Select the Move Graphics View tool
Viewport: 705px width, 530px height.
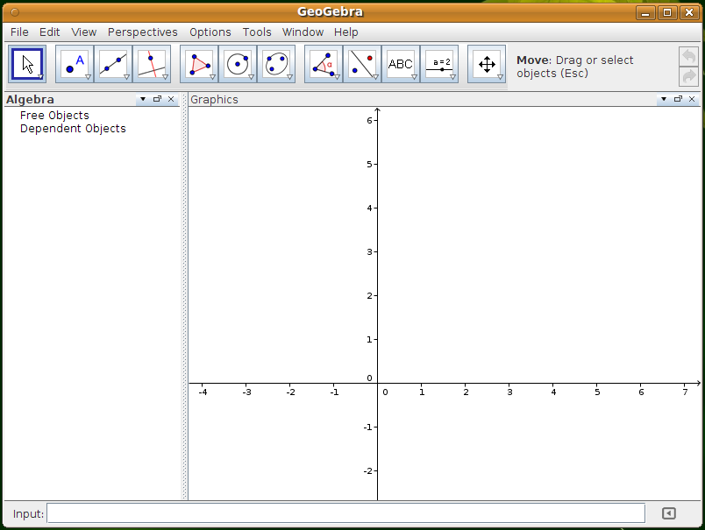click(x=487, y=64)
